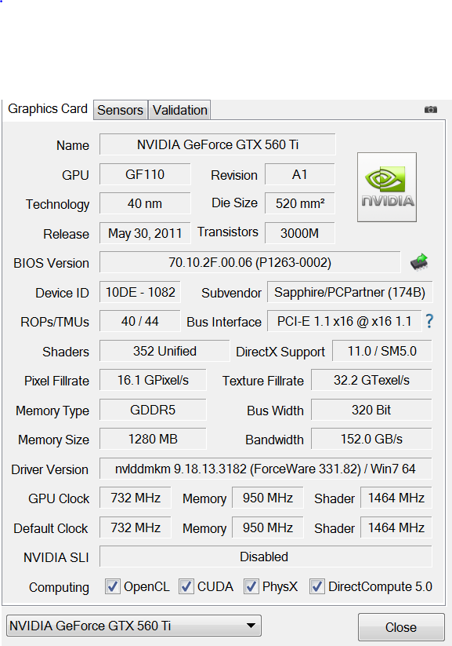Viewport: 452px width, 646px height.
Task: Click the Die Size field 520 mm²
Action: coord(300,203)
